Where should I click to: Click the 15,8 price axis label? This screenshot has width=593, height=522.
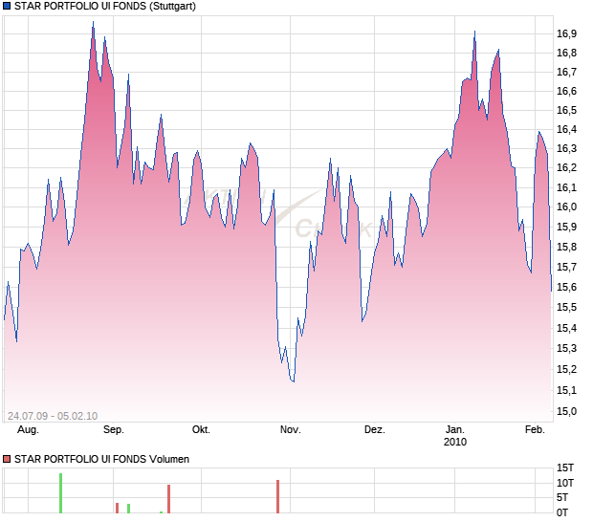tap(566, 248)
